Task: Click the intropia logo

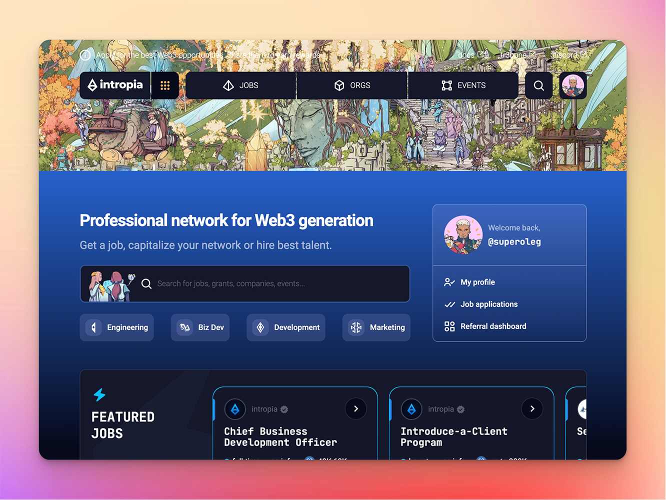Action: coord(115,85)
